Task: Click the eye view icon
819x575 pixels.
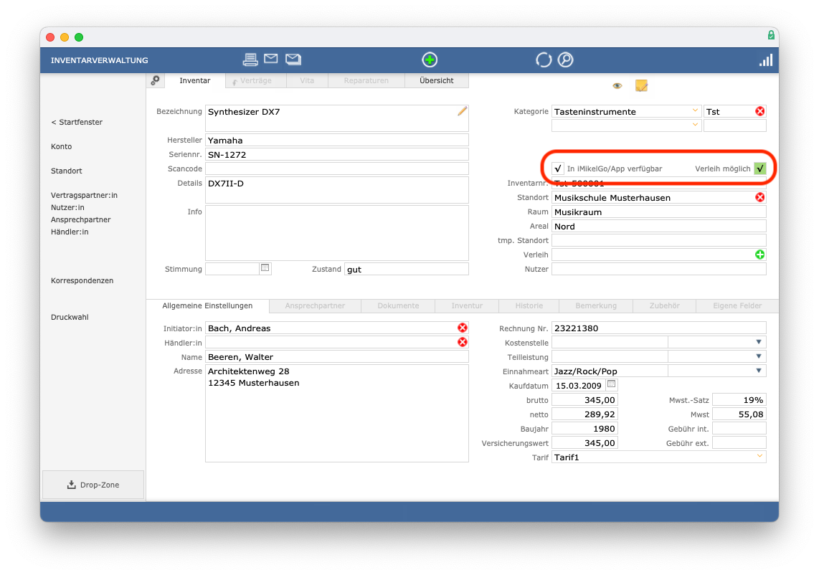Action: click(x=617, y=85)
